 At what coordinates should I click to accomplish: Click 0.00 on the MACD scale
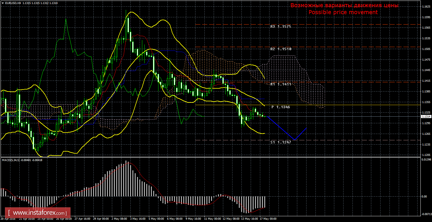click(424, 196)
